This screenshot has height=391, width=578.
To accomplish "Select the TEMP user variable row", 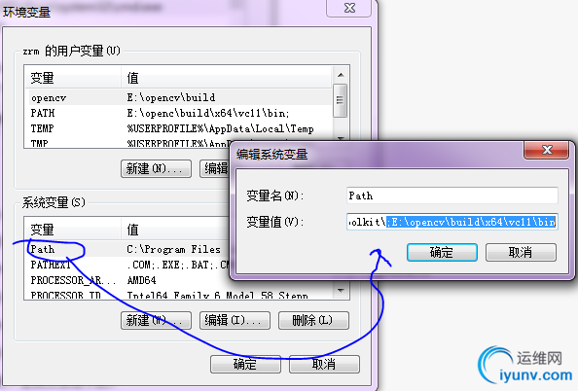I will [178, 128].
